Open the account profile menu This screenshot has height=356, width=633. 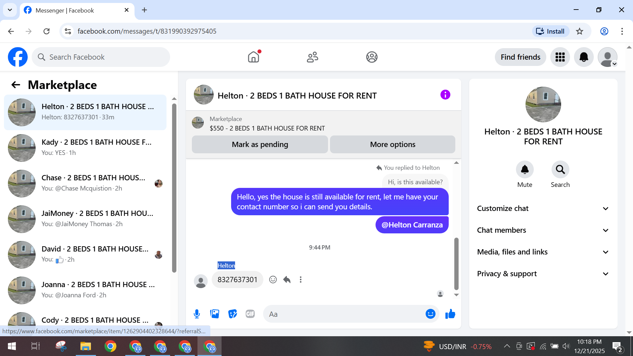click(x=608, y=57)
